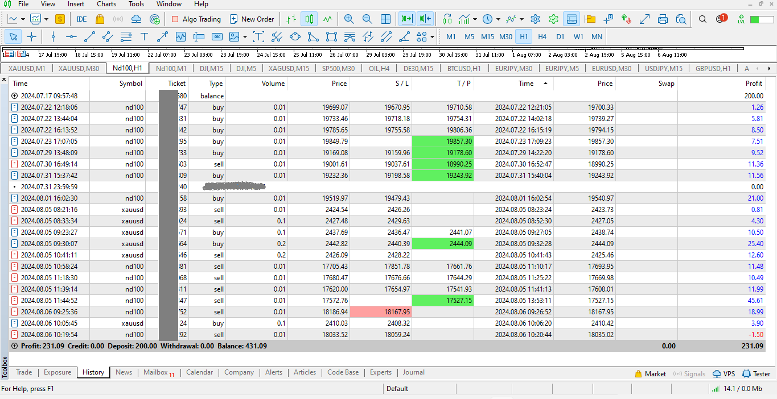The width and height of the screenshot is (777, 399).
Task: Open the Market link in toolbox
Action: coord(650,373)
